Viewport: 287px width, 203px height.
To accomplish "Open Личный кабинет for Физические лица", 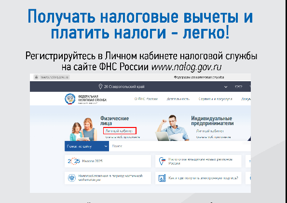I will point(120,131).
